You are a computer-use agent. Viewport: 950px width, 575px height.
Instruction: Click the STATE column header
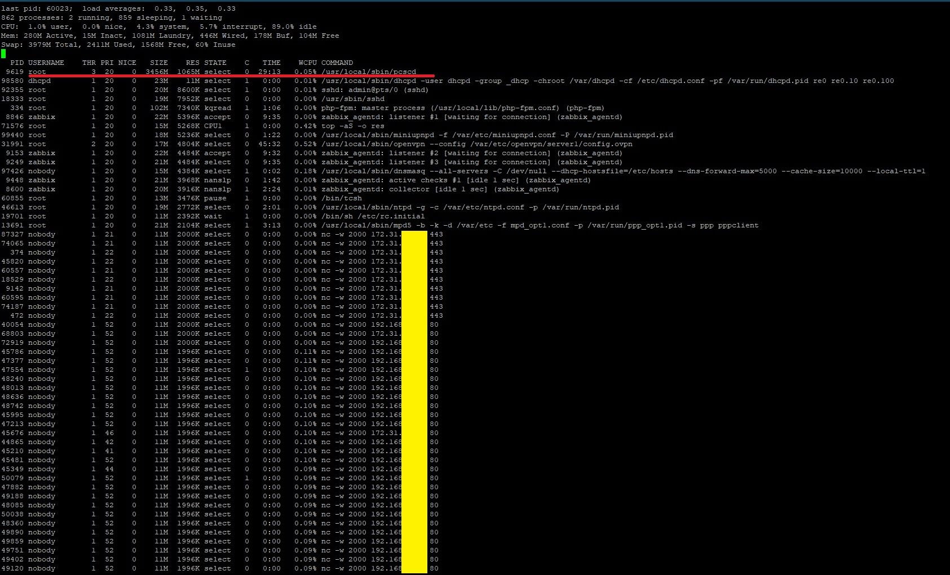215,63
